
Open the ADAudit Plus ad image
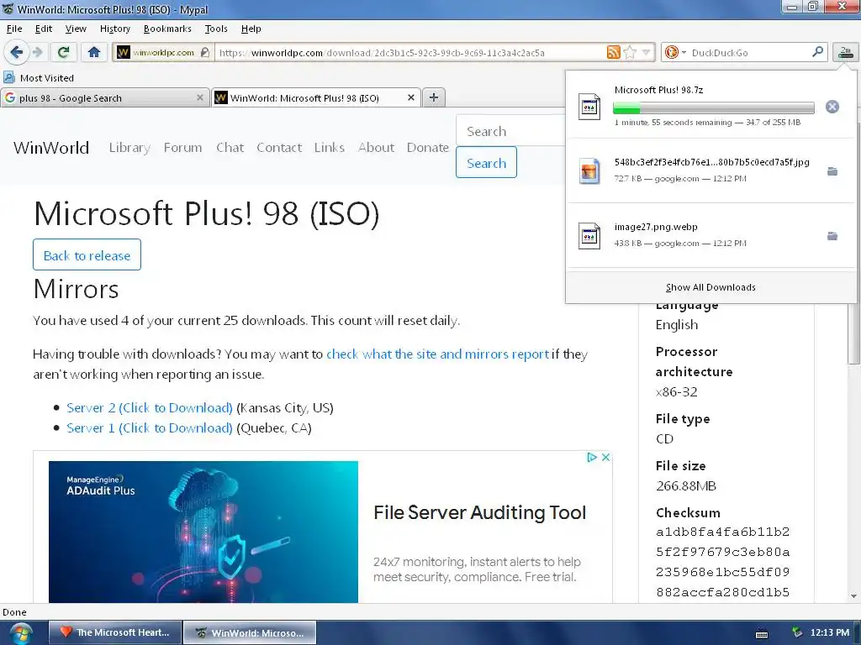pos(203,532)
